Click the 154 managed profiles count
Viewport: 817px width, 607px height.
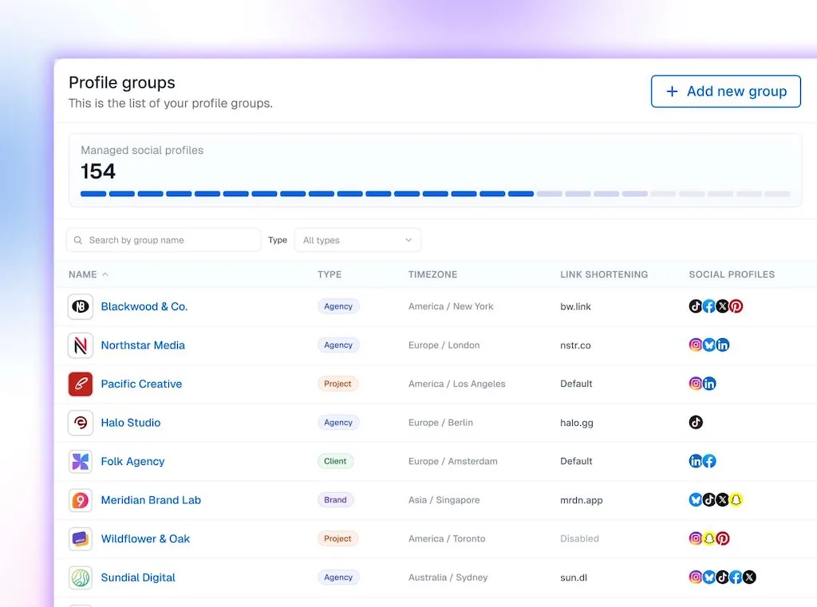[98, 171]
